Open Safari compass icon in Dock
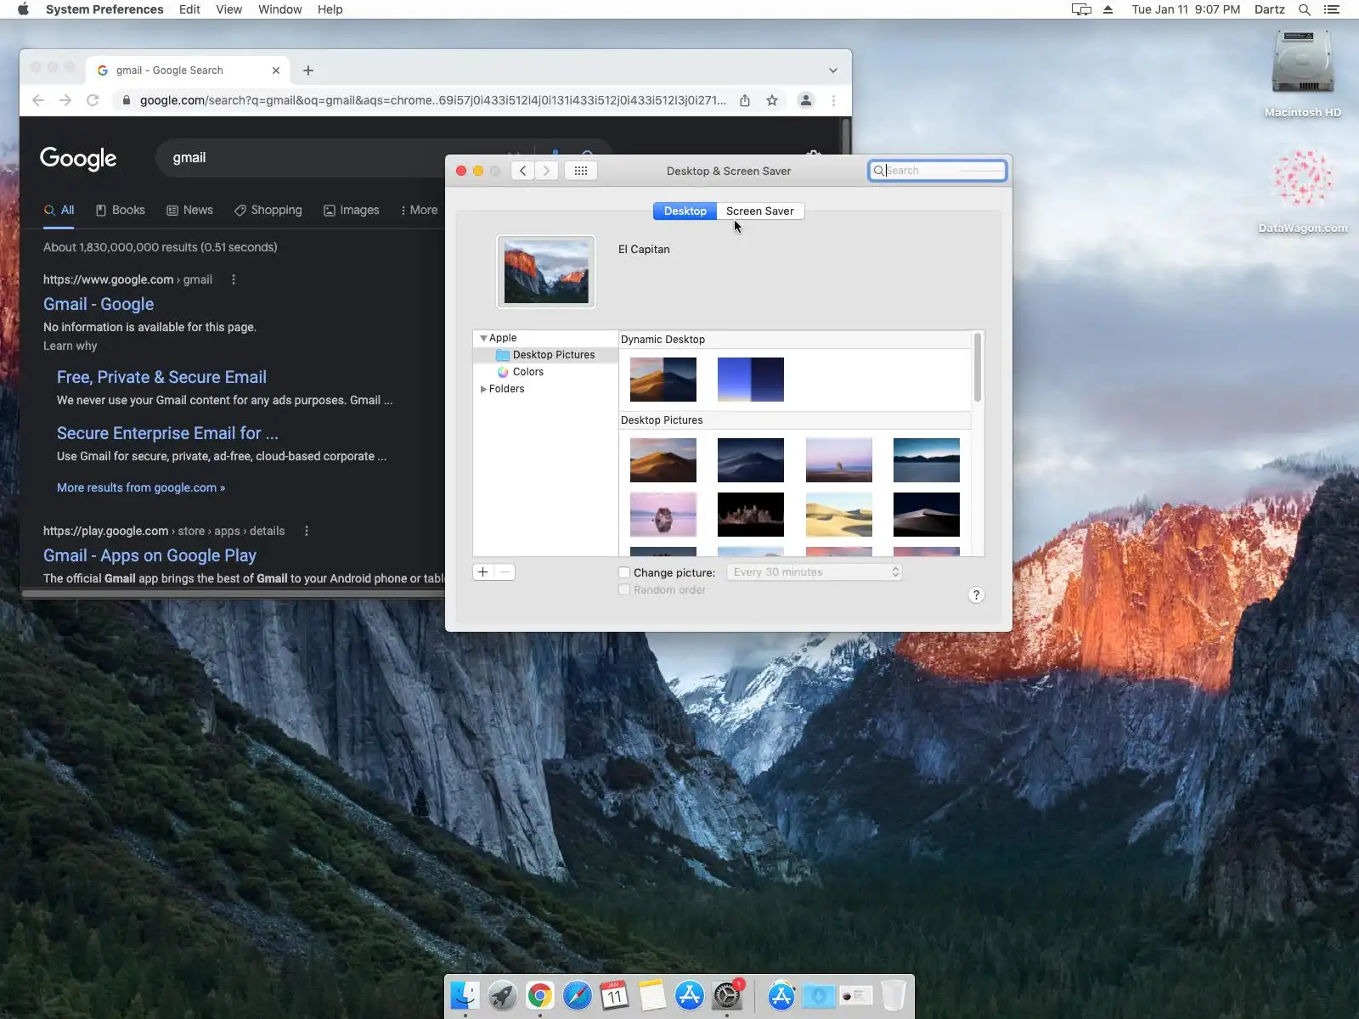1359x1019 pixels. pos(577,995)
